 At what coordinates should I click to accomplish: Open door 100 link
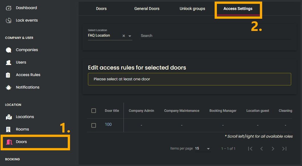click(x=108, y=125)
